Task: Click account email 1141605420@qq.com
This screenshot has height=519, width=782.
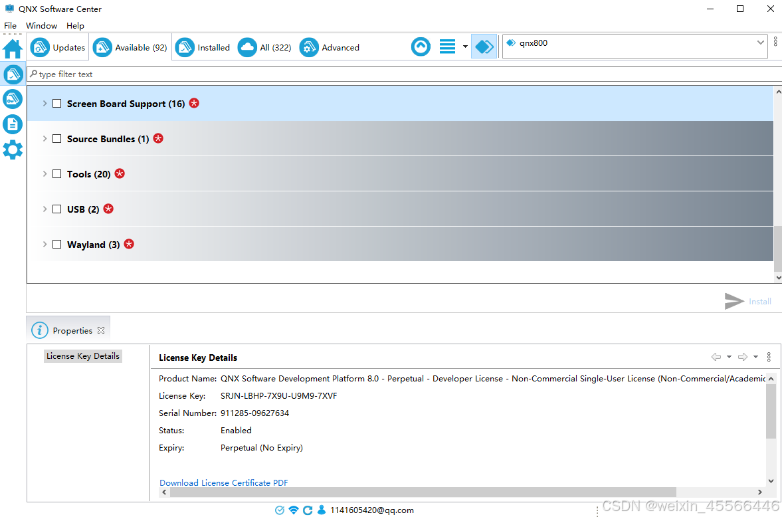Action: (372, 510)
